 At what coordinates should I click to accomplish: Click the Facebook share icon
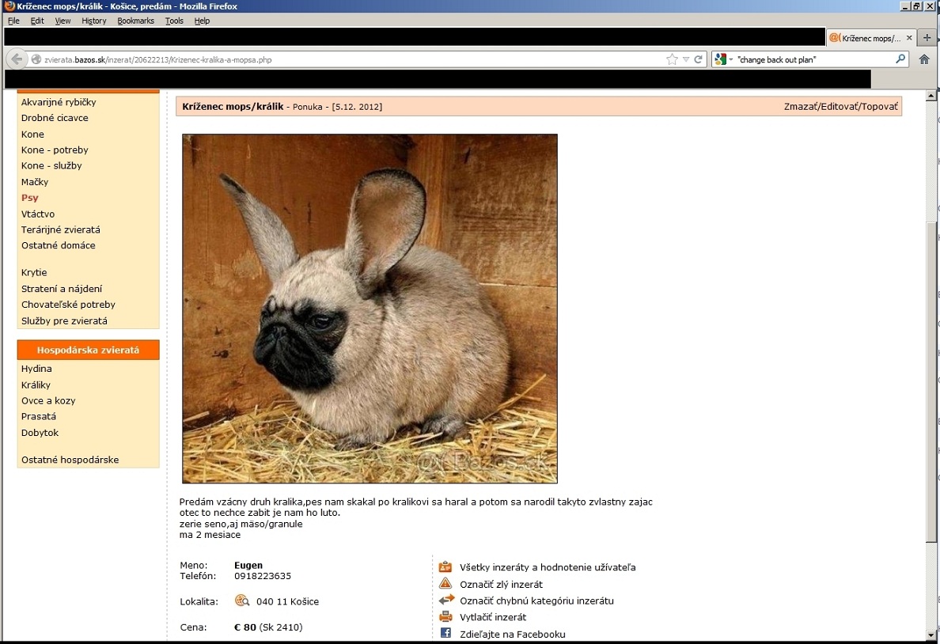[445, 633]
